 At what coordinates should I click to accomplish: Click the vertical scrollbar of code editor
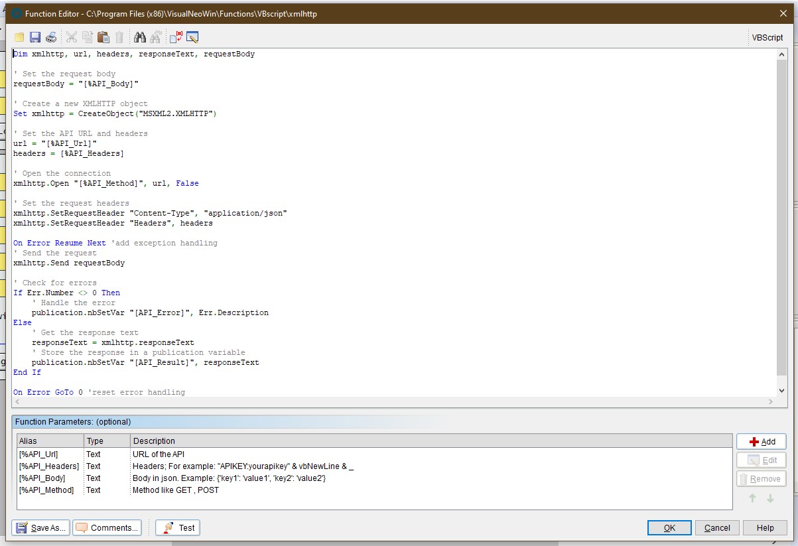point(782,219)
